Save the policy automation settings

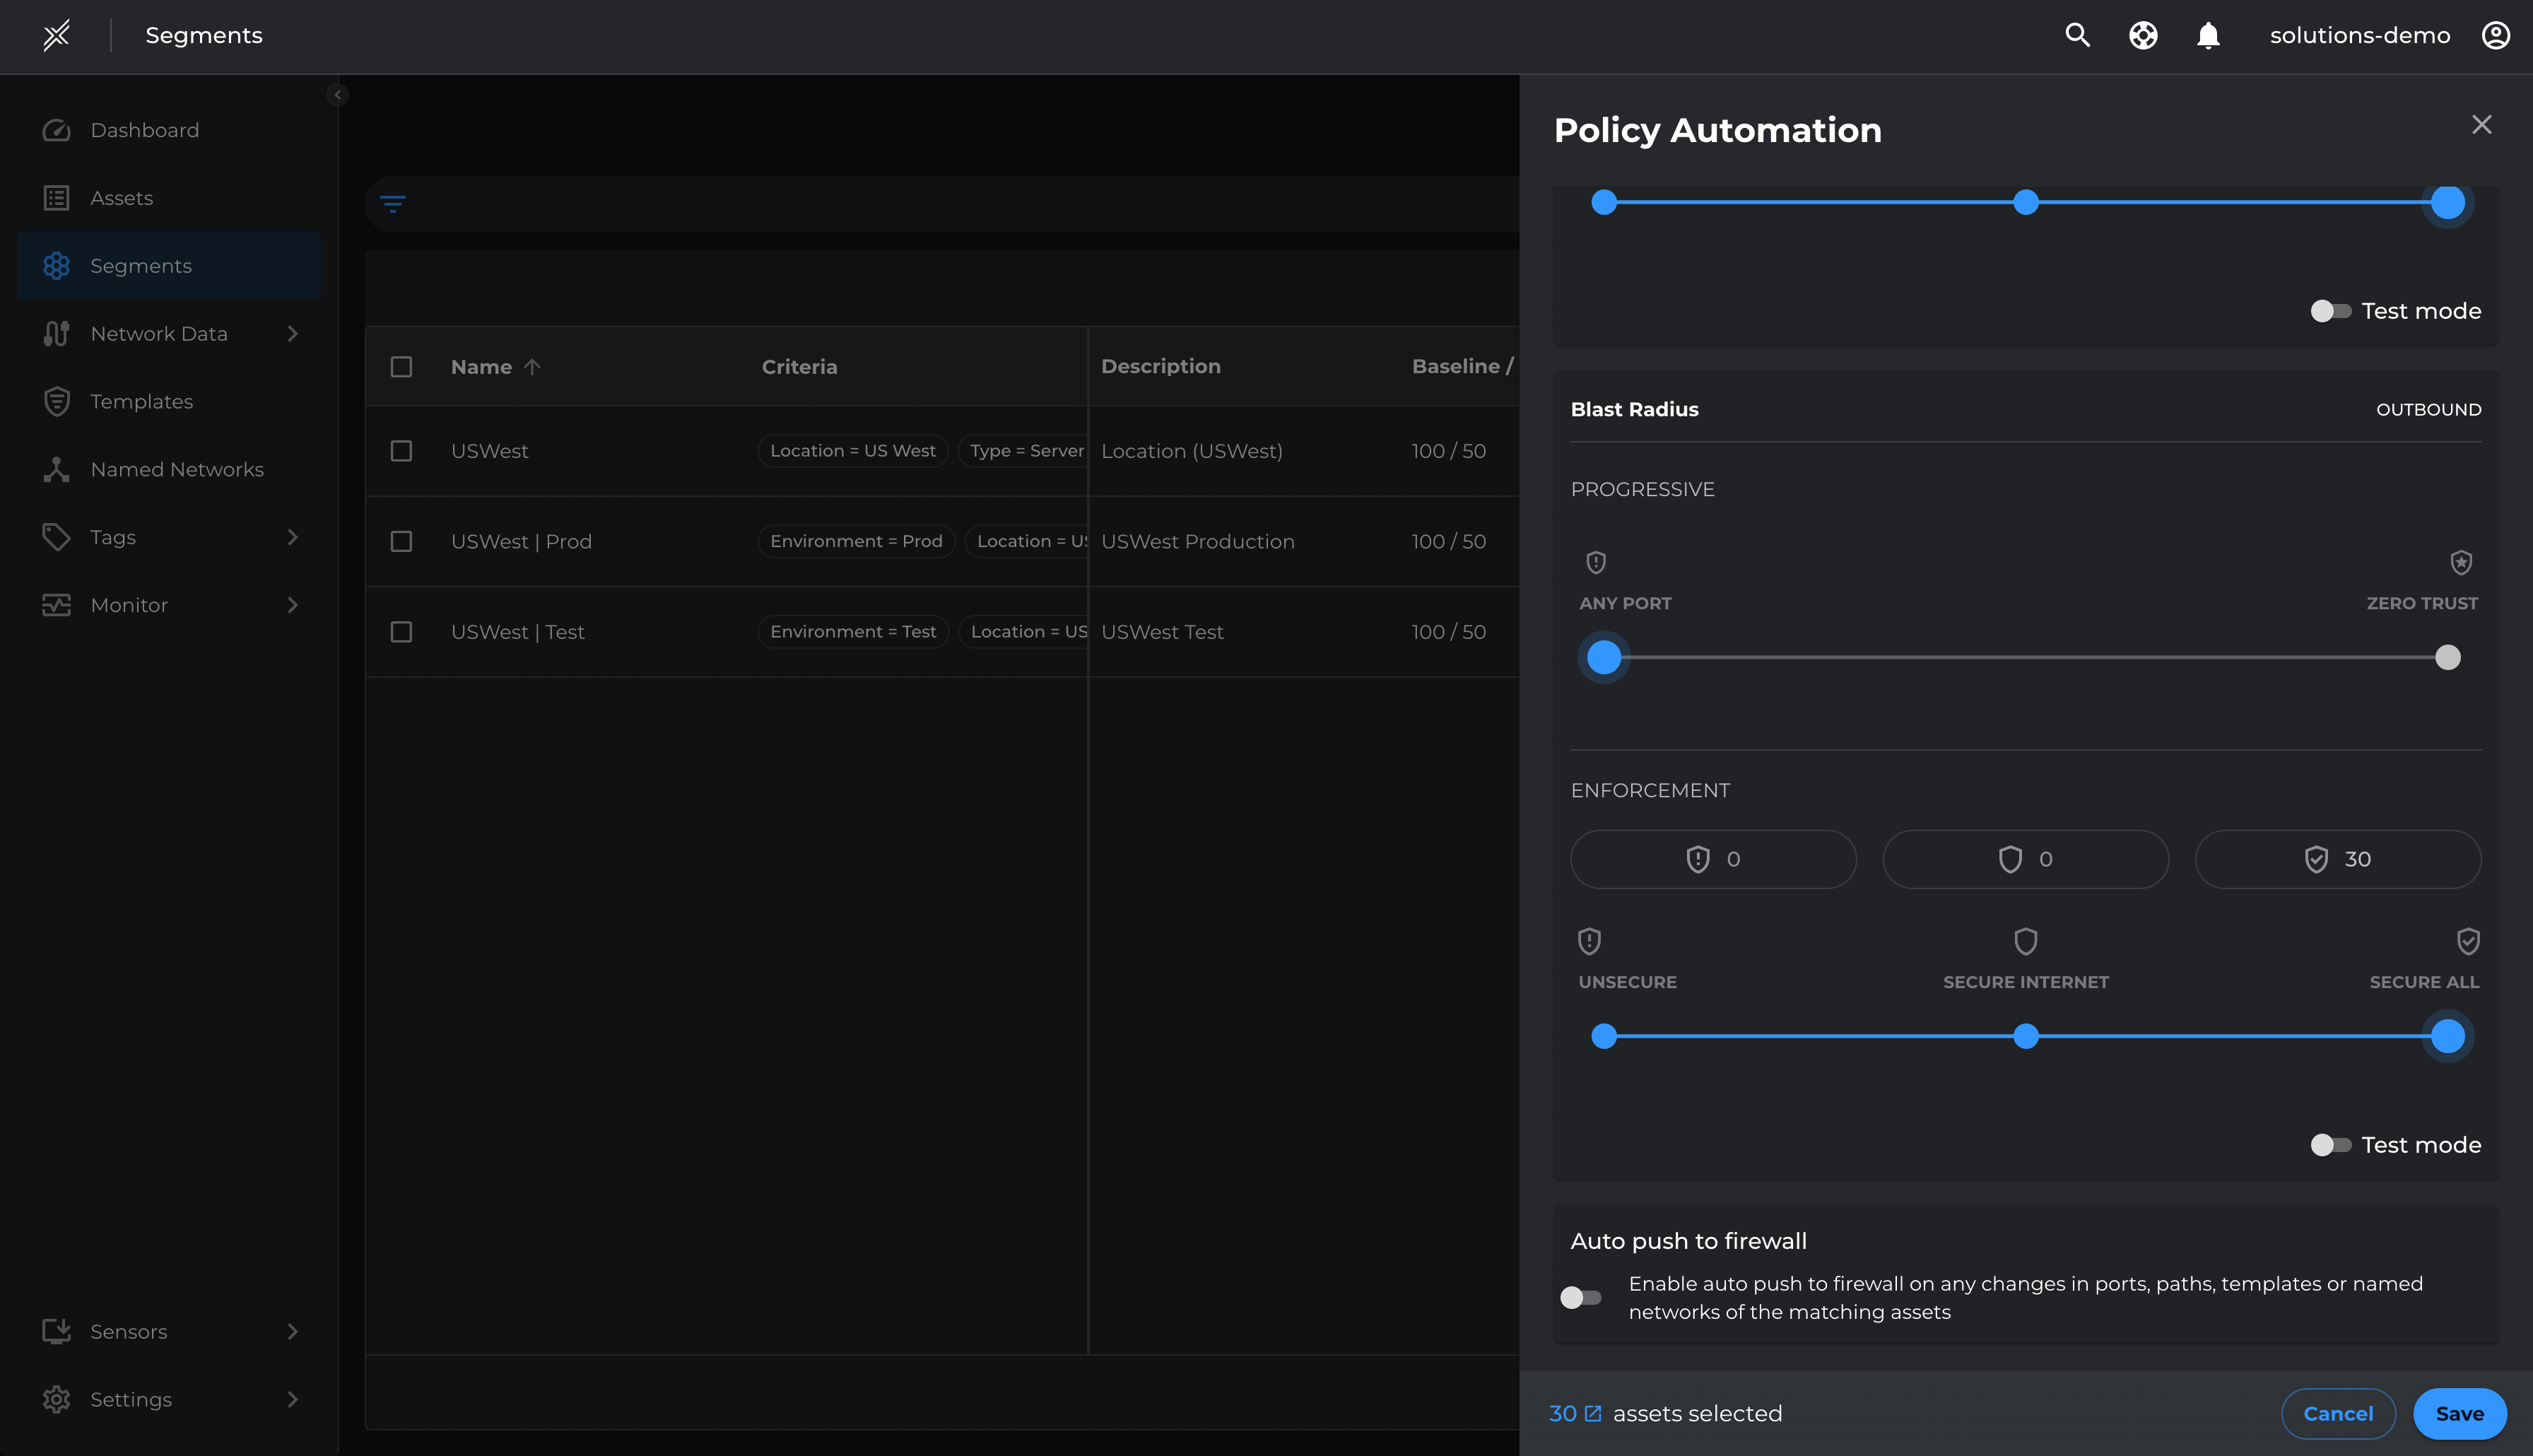pos(2459,1413)
